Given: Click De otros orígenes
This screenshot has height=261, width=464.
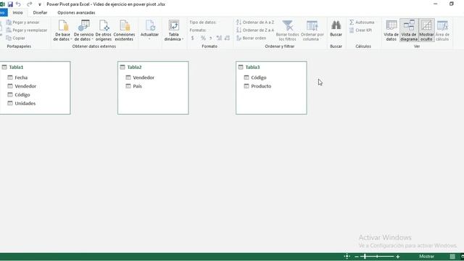Looking at the screenshot, I should tap(104, 30).
